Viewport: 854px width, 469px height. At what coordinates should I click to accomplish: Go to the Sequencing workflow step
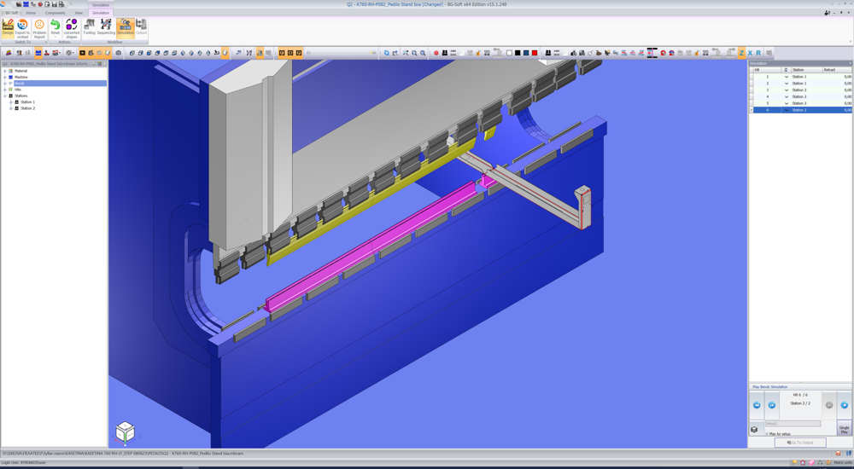[x=106, y=27]
